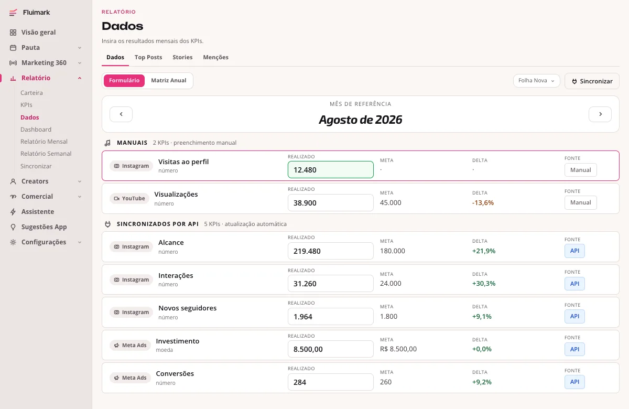The width and height of the screenshot is (629, 409).
Task: Click the Comercial handshake icon
Action: click(x=13, y=197)
